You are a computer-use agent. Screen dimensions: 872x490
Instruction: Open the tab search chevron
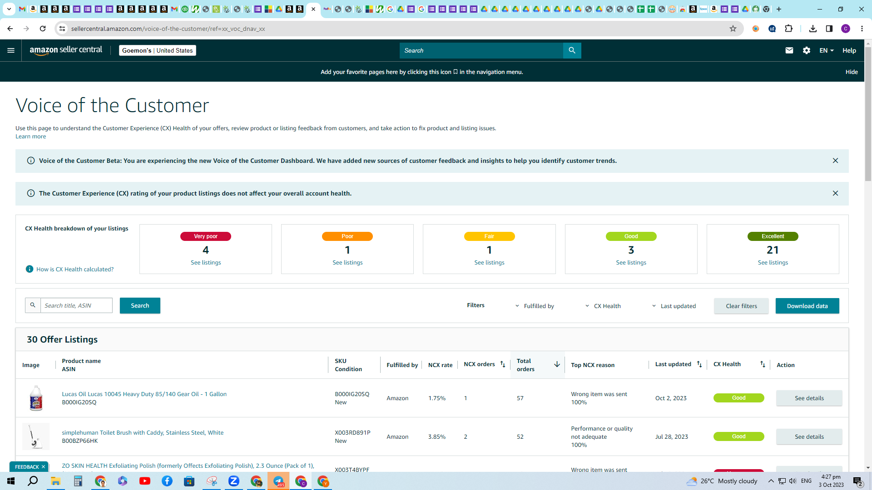coord(9,9)
